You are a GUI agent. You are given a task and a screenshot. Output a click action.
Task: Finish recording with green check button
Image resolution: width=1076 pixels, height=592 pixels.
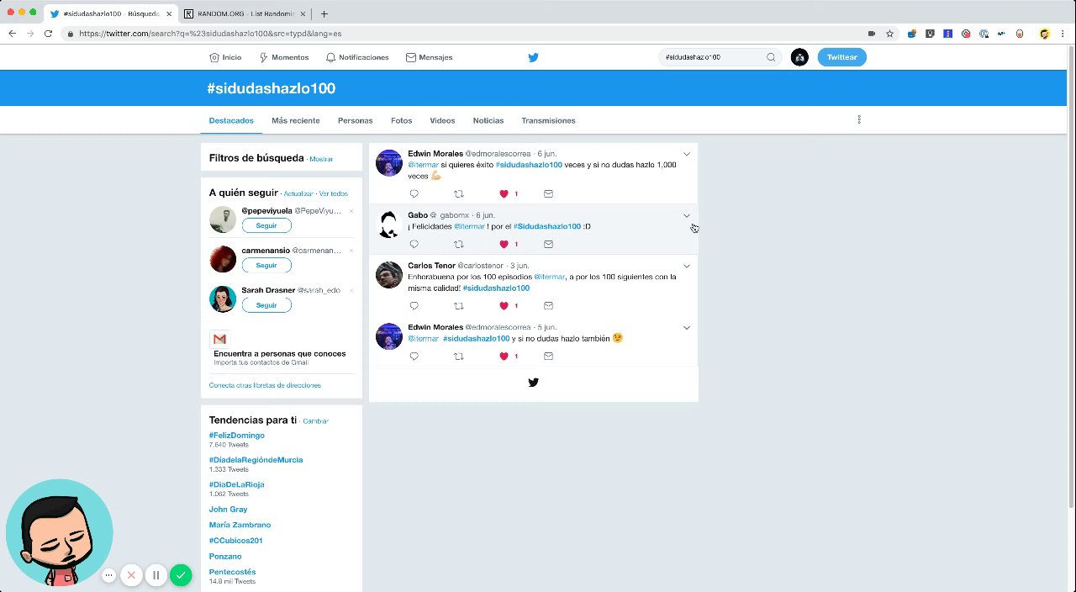181,575
